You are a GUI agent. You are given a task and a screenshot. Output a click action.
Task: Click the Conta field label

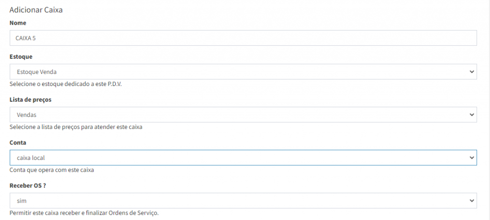pos(18,143)
